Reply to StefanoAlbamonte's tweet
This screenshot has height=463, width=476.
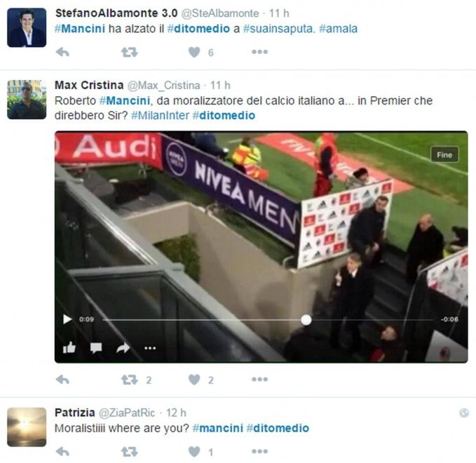click(63, 52)
